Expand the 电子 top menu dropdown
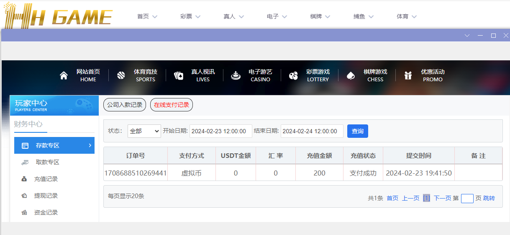The image size is (510, 235). [x=277, y=17]
